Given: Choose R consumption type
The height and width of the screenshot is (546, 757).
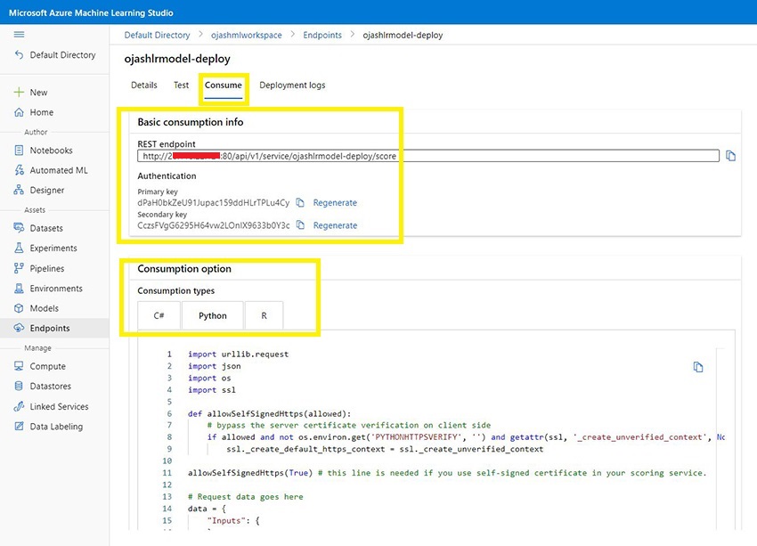Looking at the screenshot, I should click(264, 315).
